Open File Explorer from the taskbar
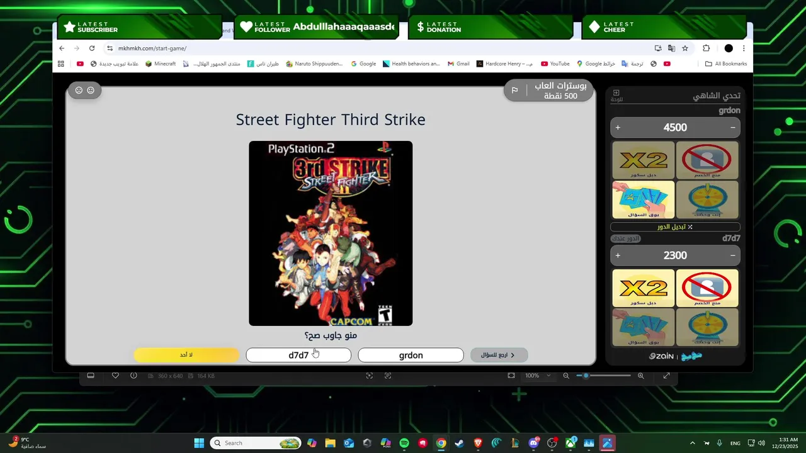This screenshot has width=806, height=453. coord(331,443)
